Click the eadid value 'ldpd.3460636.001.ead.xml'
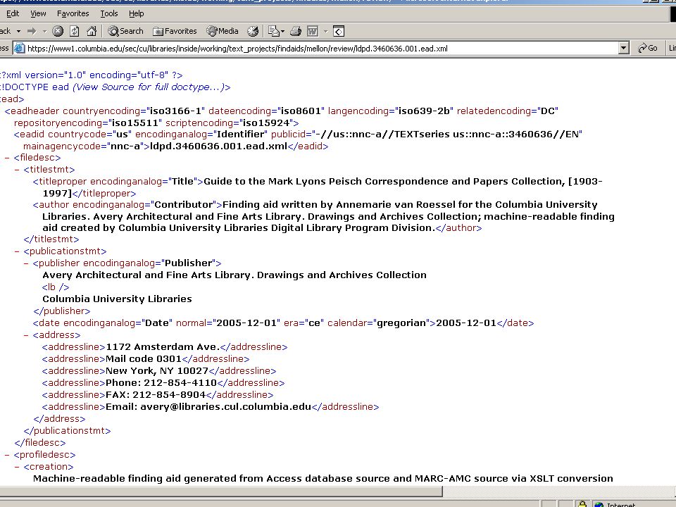The width and height of the screenshot is (676, 507). click(x=218, y=146)
